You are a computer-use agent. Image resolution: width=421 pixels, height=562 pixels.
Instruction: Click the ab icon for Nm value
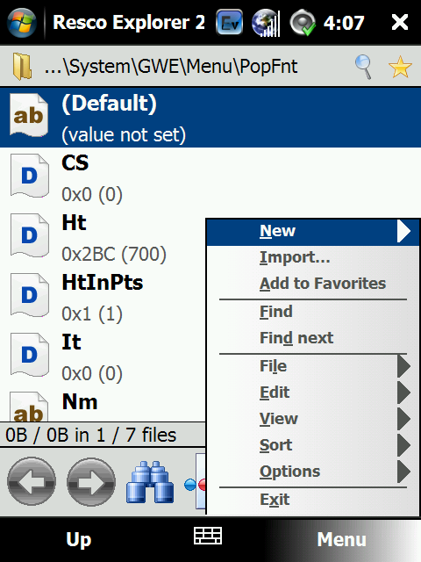[29, 407]
